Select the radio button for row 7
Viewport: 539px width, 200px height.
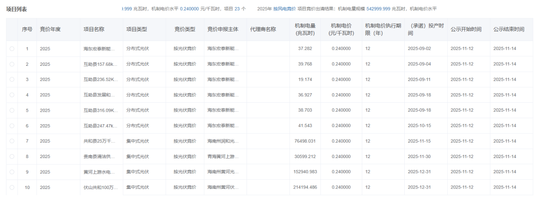pyautogui.click(x=12, y=141)
